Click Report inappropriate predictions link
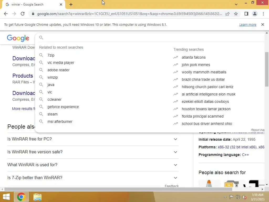 [258, 130]
